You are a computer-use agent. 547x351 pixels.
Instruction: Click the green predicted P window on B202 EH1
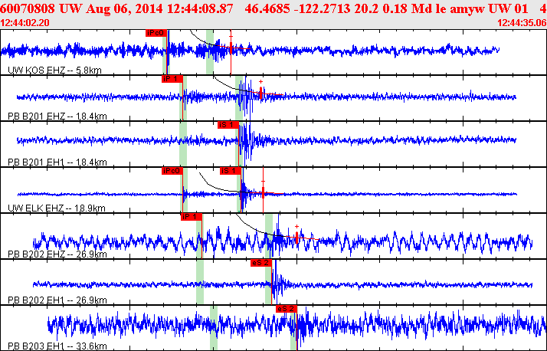pos(199,282)
